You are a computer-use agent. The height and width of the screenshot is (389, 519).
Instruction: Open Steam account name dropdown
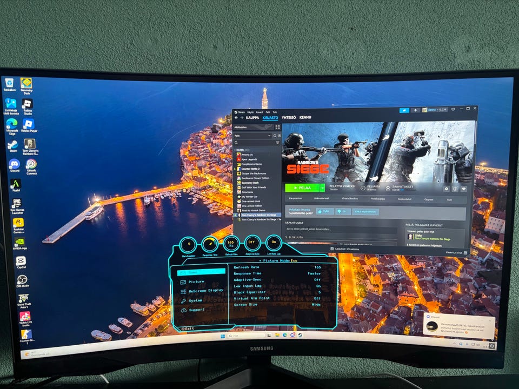(x=435, y=110)
